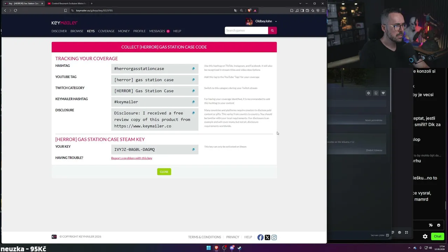Open Keymailer Facebook page
Image resolution: width=448 pixels, height=252 pixels.
coord(260,237)
